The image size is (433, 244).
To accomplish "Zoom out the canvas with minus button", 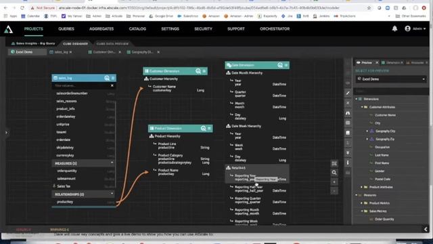I will click(x=334, y=191).
